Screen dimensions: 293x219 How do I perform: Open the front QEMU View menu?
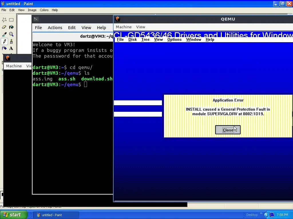click(x=140, y=27)
